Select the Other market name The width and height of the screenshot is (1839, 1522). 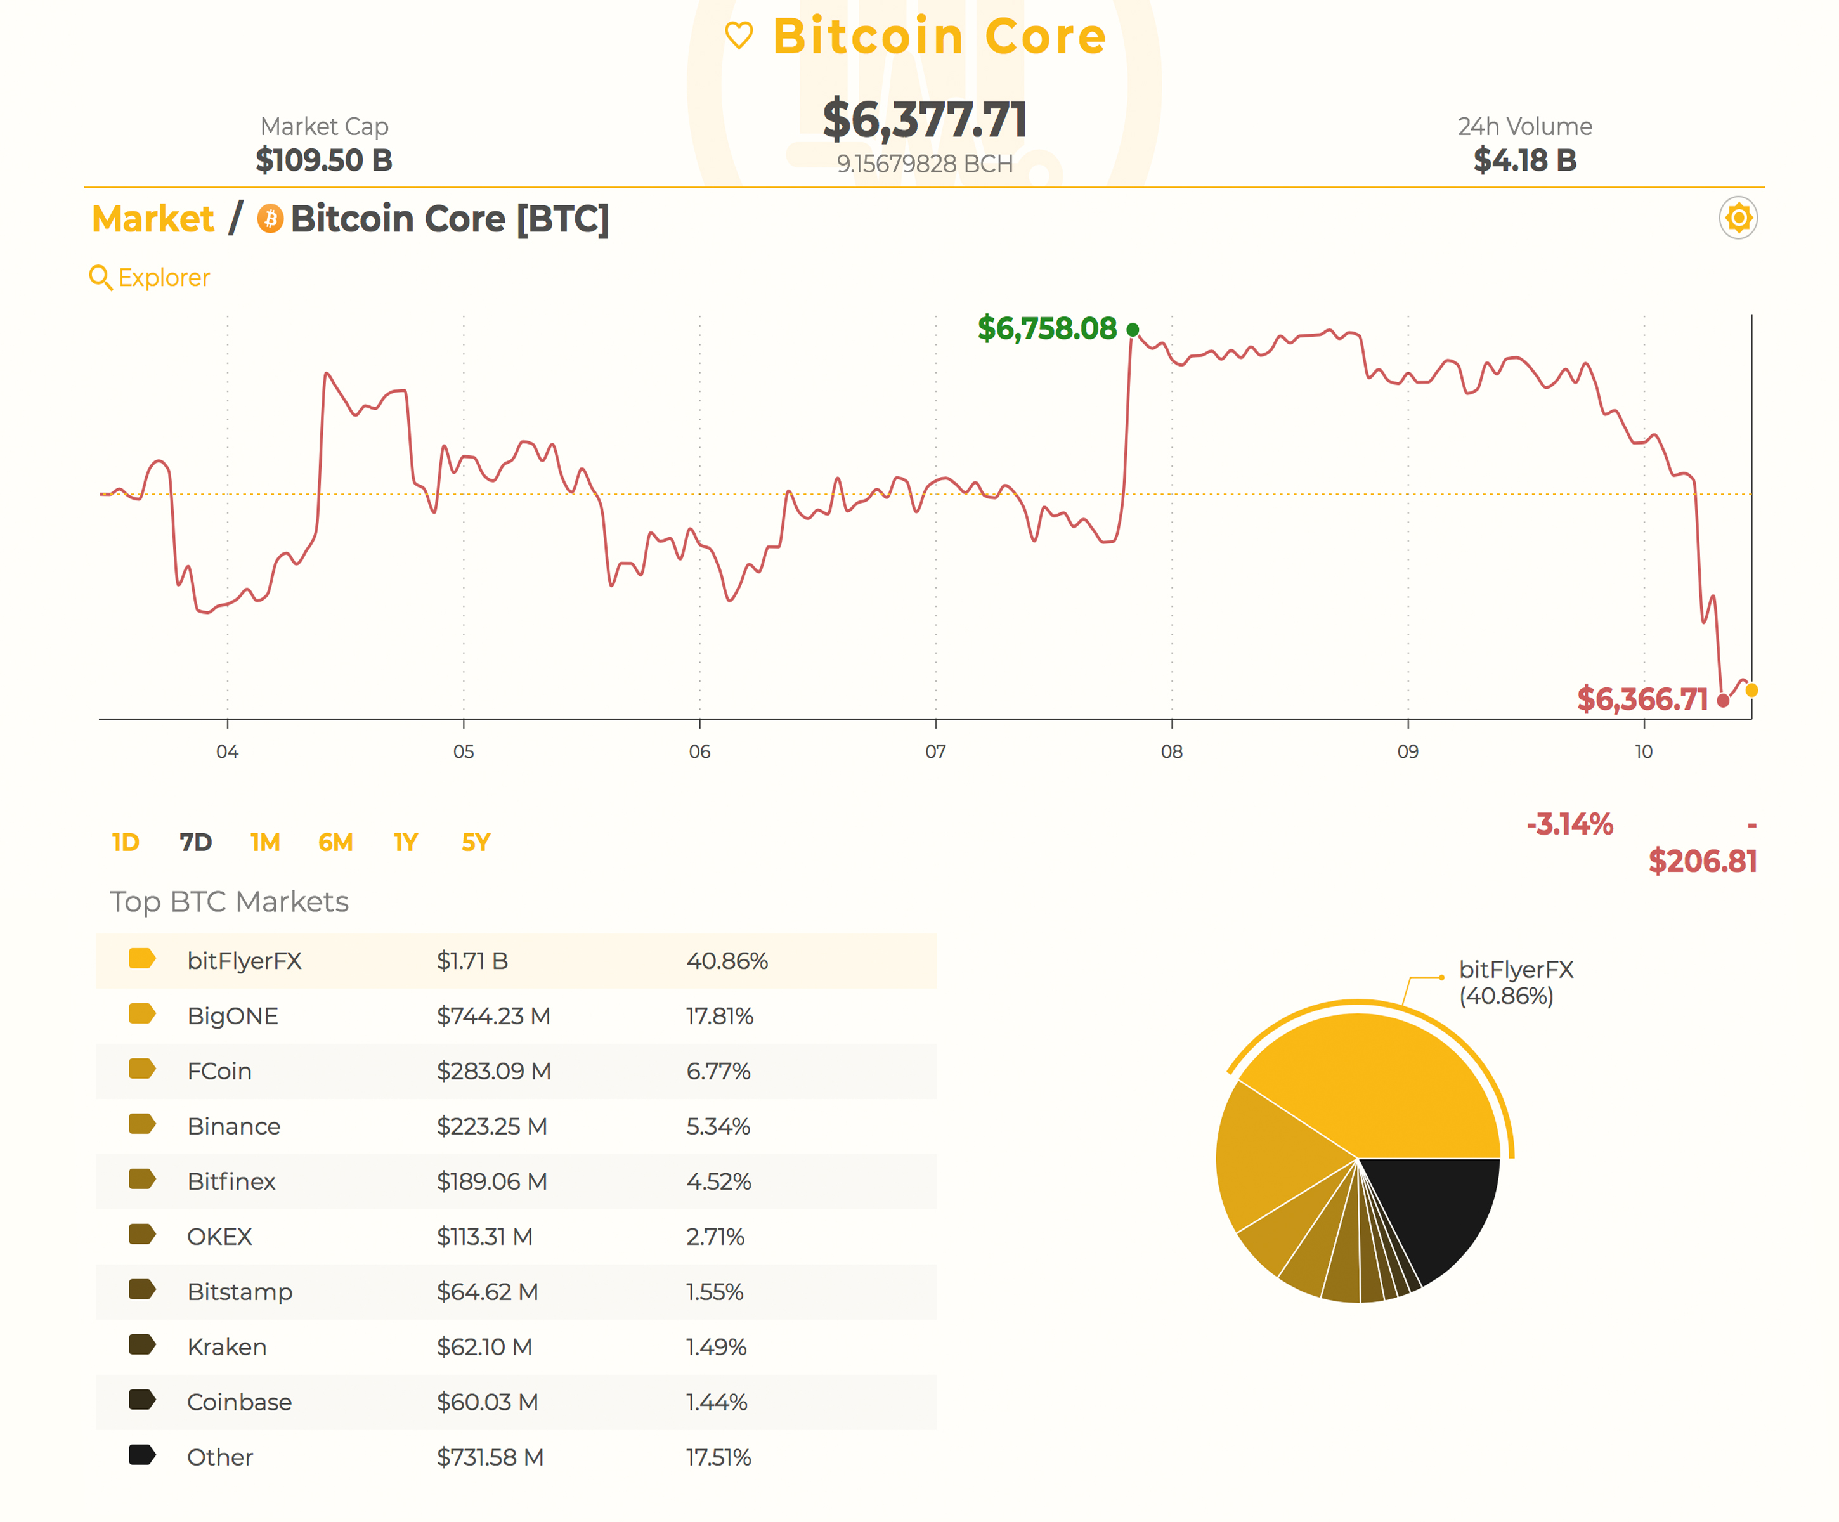[220, 1458]
